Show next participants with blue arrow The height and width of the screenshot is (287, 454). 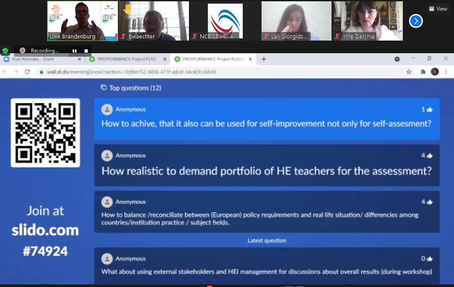pyautogui.click(x=416, y=20)
